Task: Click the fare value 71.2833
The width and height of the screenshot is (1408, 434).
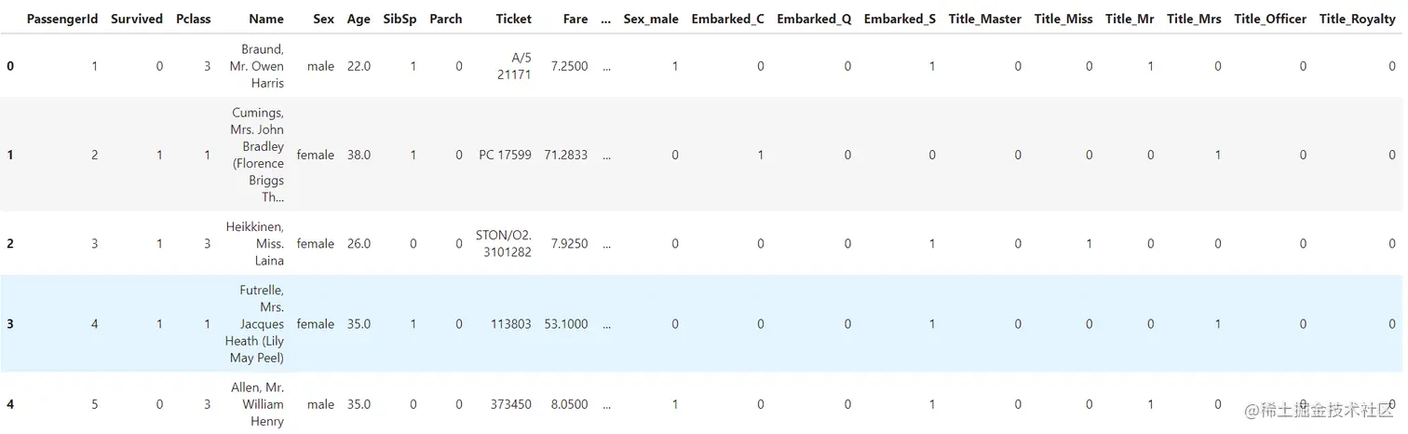Action: 566,156
